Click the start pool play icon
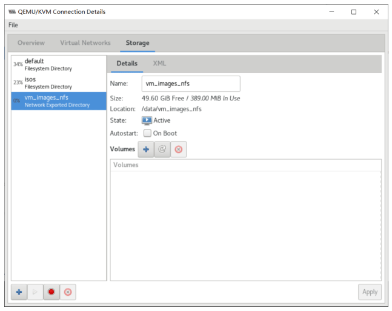The image size is (392, 311). 35,292
